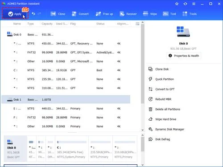Select the Free up toolbar icon

[104, 14]
